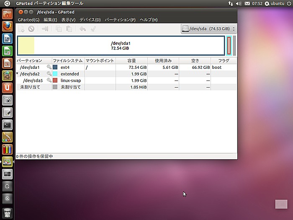Select the 未割り当て row name
Viewport: 293px width, 220px height.
click(x=30, y=87)
